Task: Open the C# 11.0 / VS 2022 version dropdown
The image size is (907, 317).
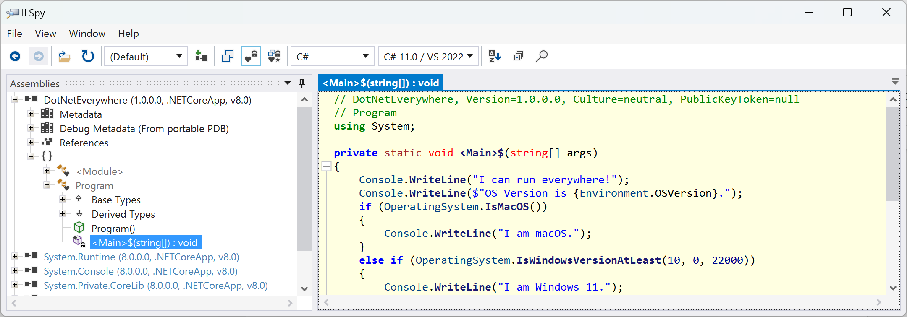Action: 428,56
